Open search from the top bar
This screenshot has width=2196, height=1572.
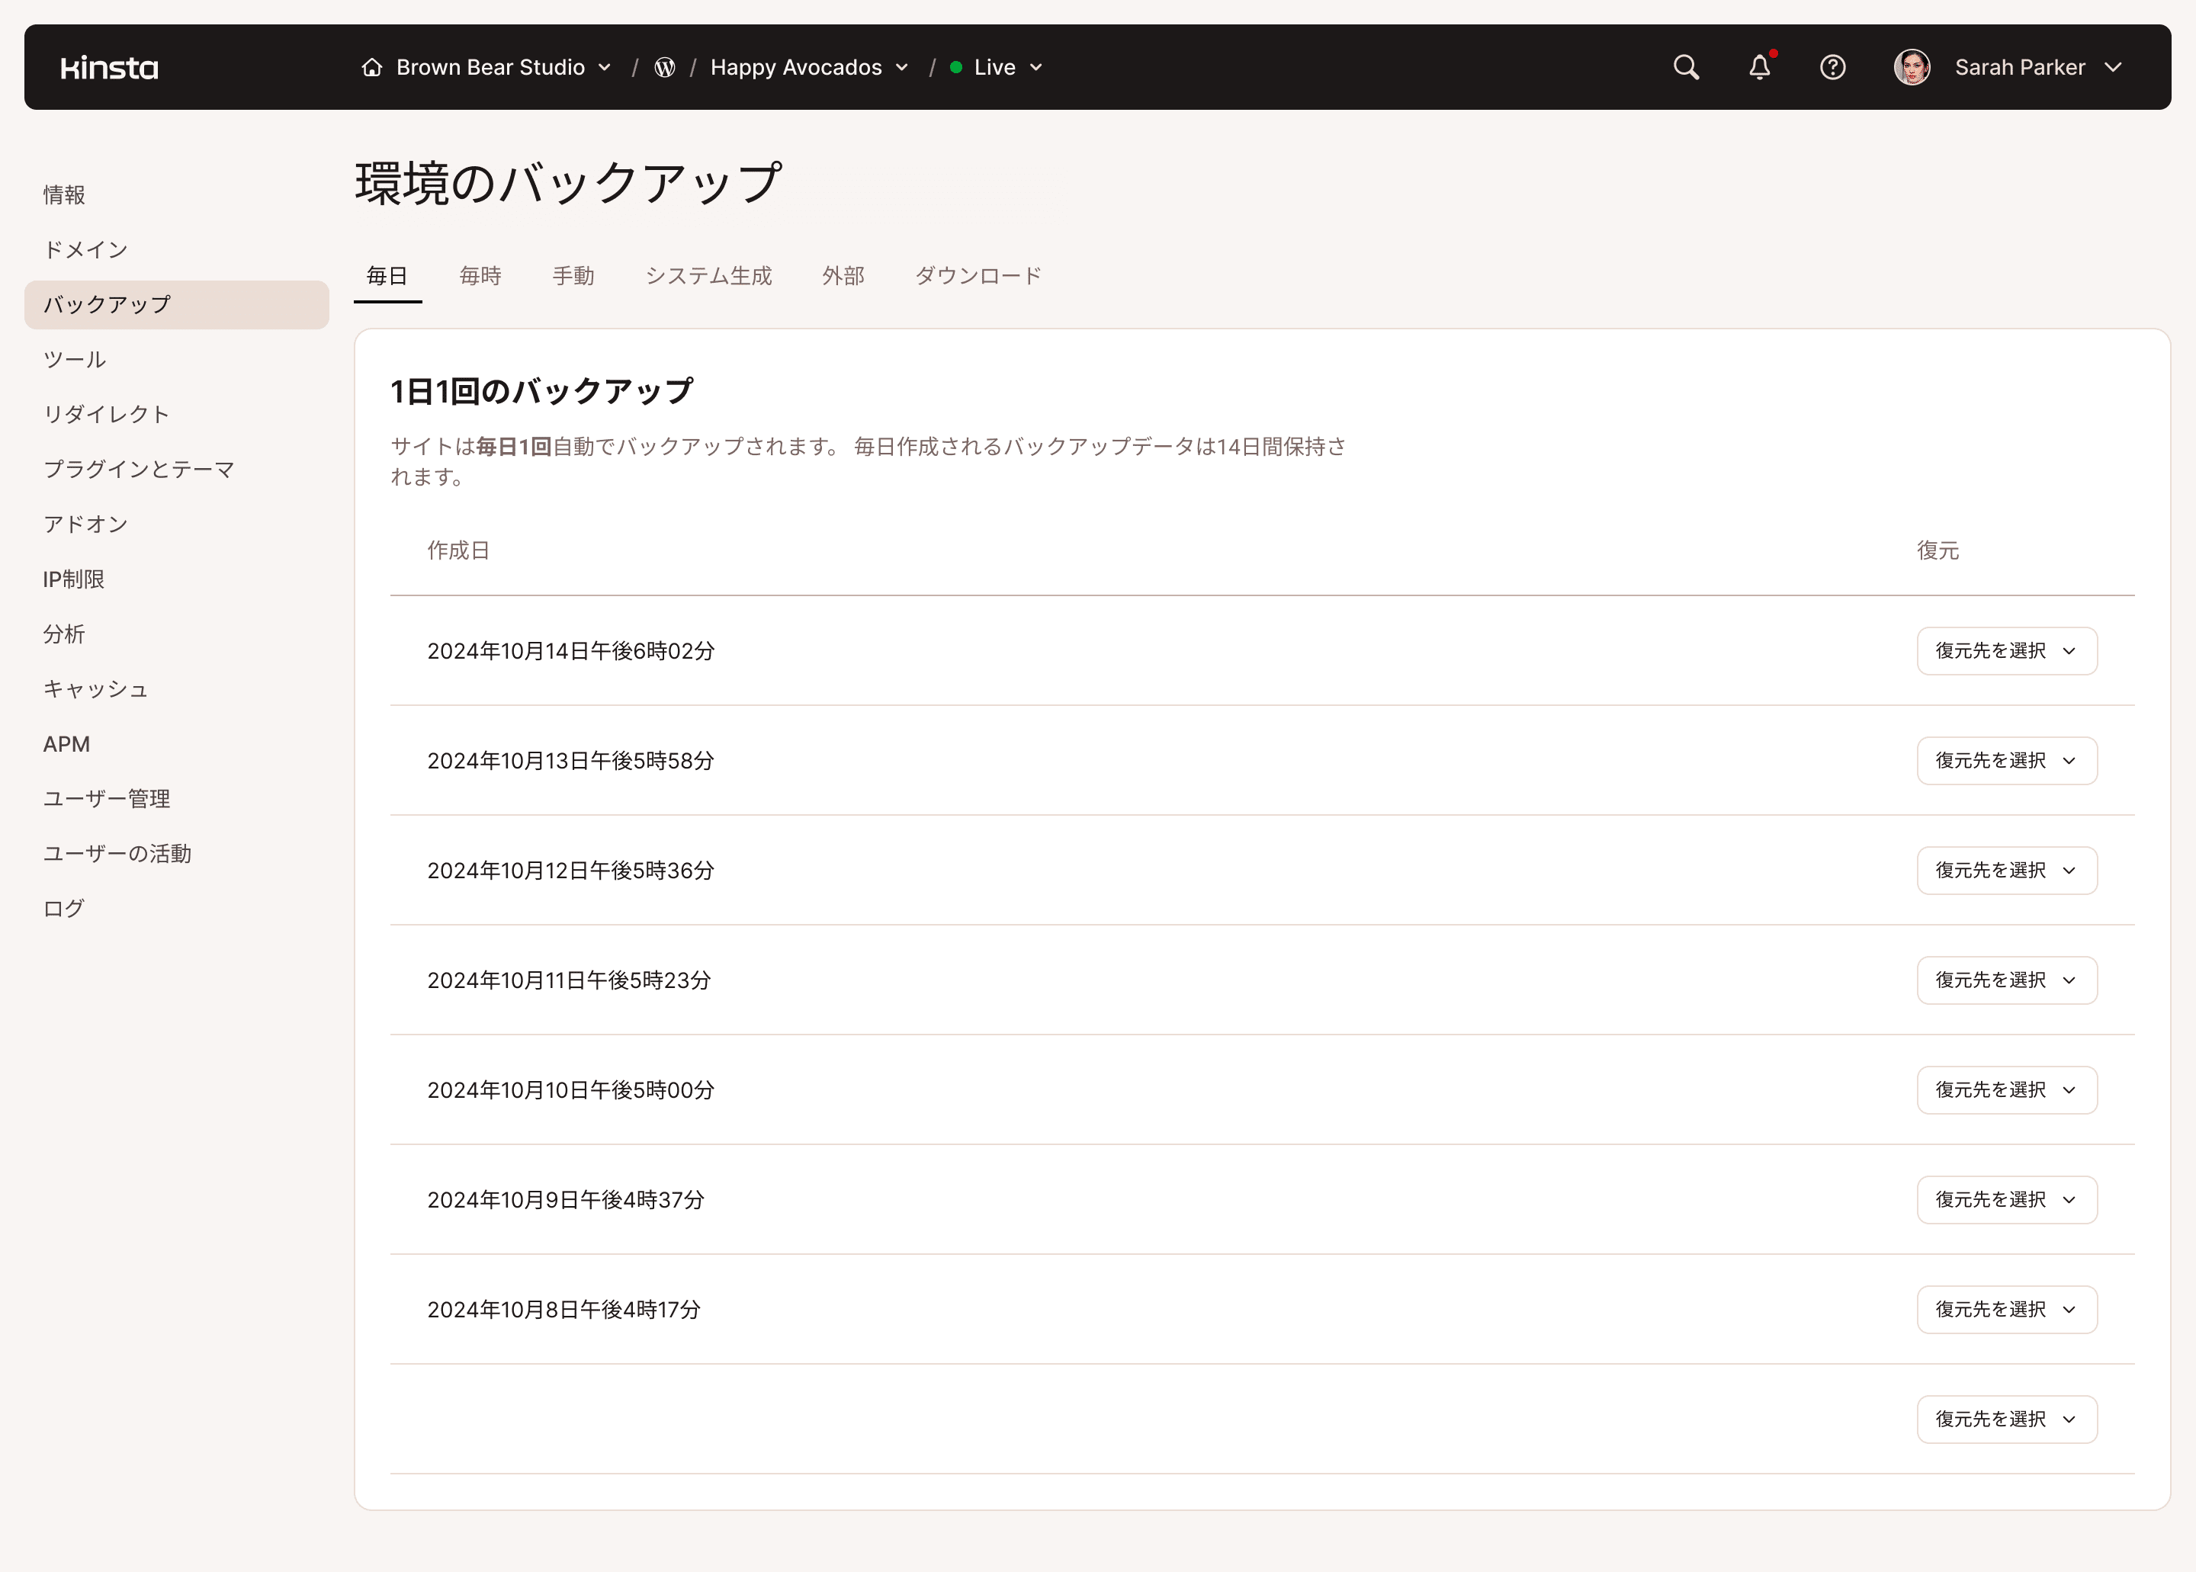click(1685, 67)
